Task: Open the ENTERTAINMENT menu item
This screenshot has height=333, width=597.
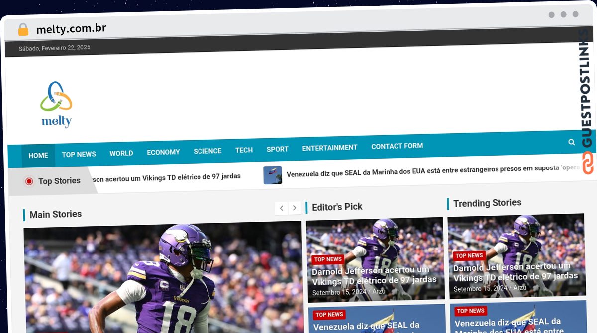Action: [330, 148]
